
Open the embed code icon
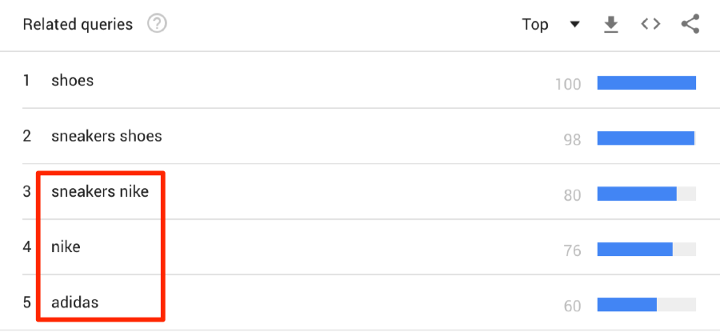[x=650, y=25]
